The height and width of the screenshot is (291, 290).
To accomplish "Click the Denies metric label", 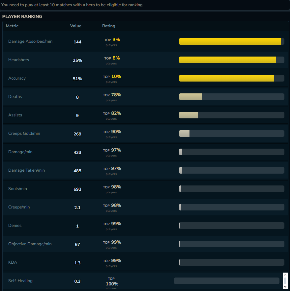I will point(15,226).
